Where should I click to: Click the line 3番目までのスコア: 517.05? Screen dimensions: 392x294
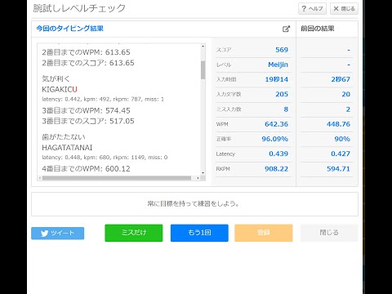[x=88, y=121]
